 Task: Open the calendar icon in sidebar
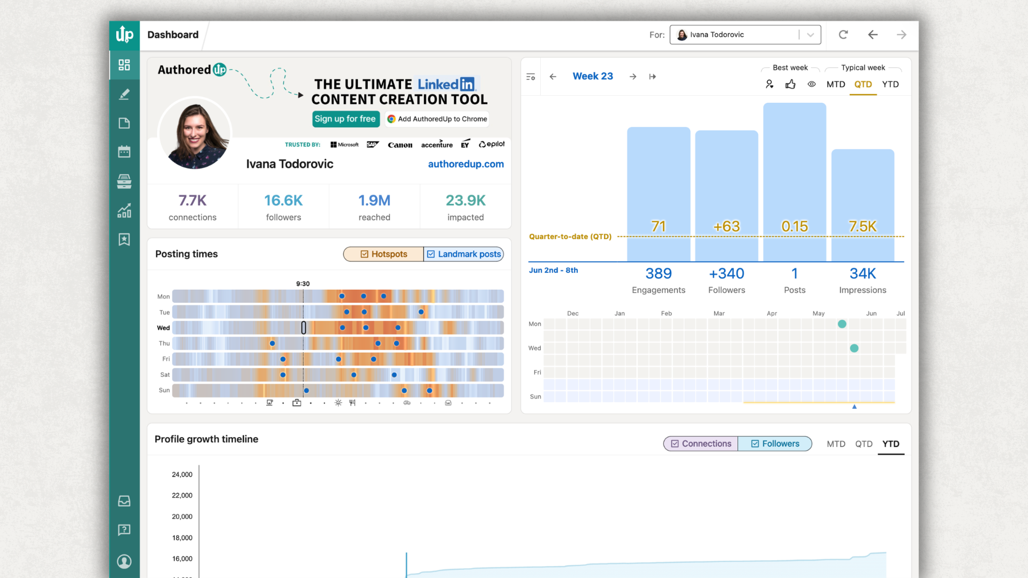point(124,152)
